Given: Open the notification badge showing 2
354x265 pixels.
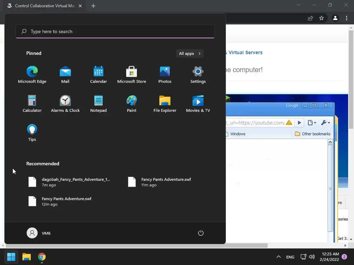Looking at the screenshot, I should [x=344, y=257].
